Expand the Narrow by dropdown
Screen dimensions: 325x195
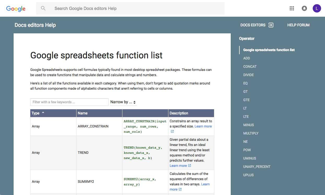(x=123, y=102)
